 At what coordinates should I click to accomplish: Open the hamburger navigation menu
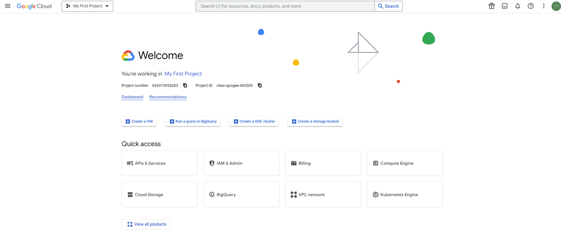[7, 6]
